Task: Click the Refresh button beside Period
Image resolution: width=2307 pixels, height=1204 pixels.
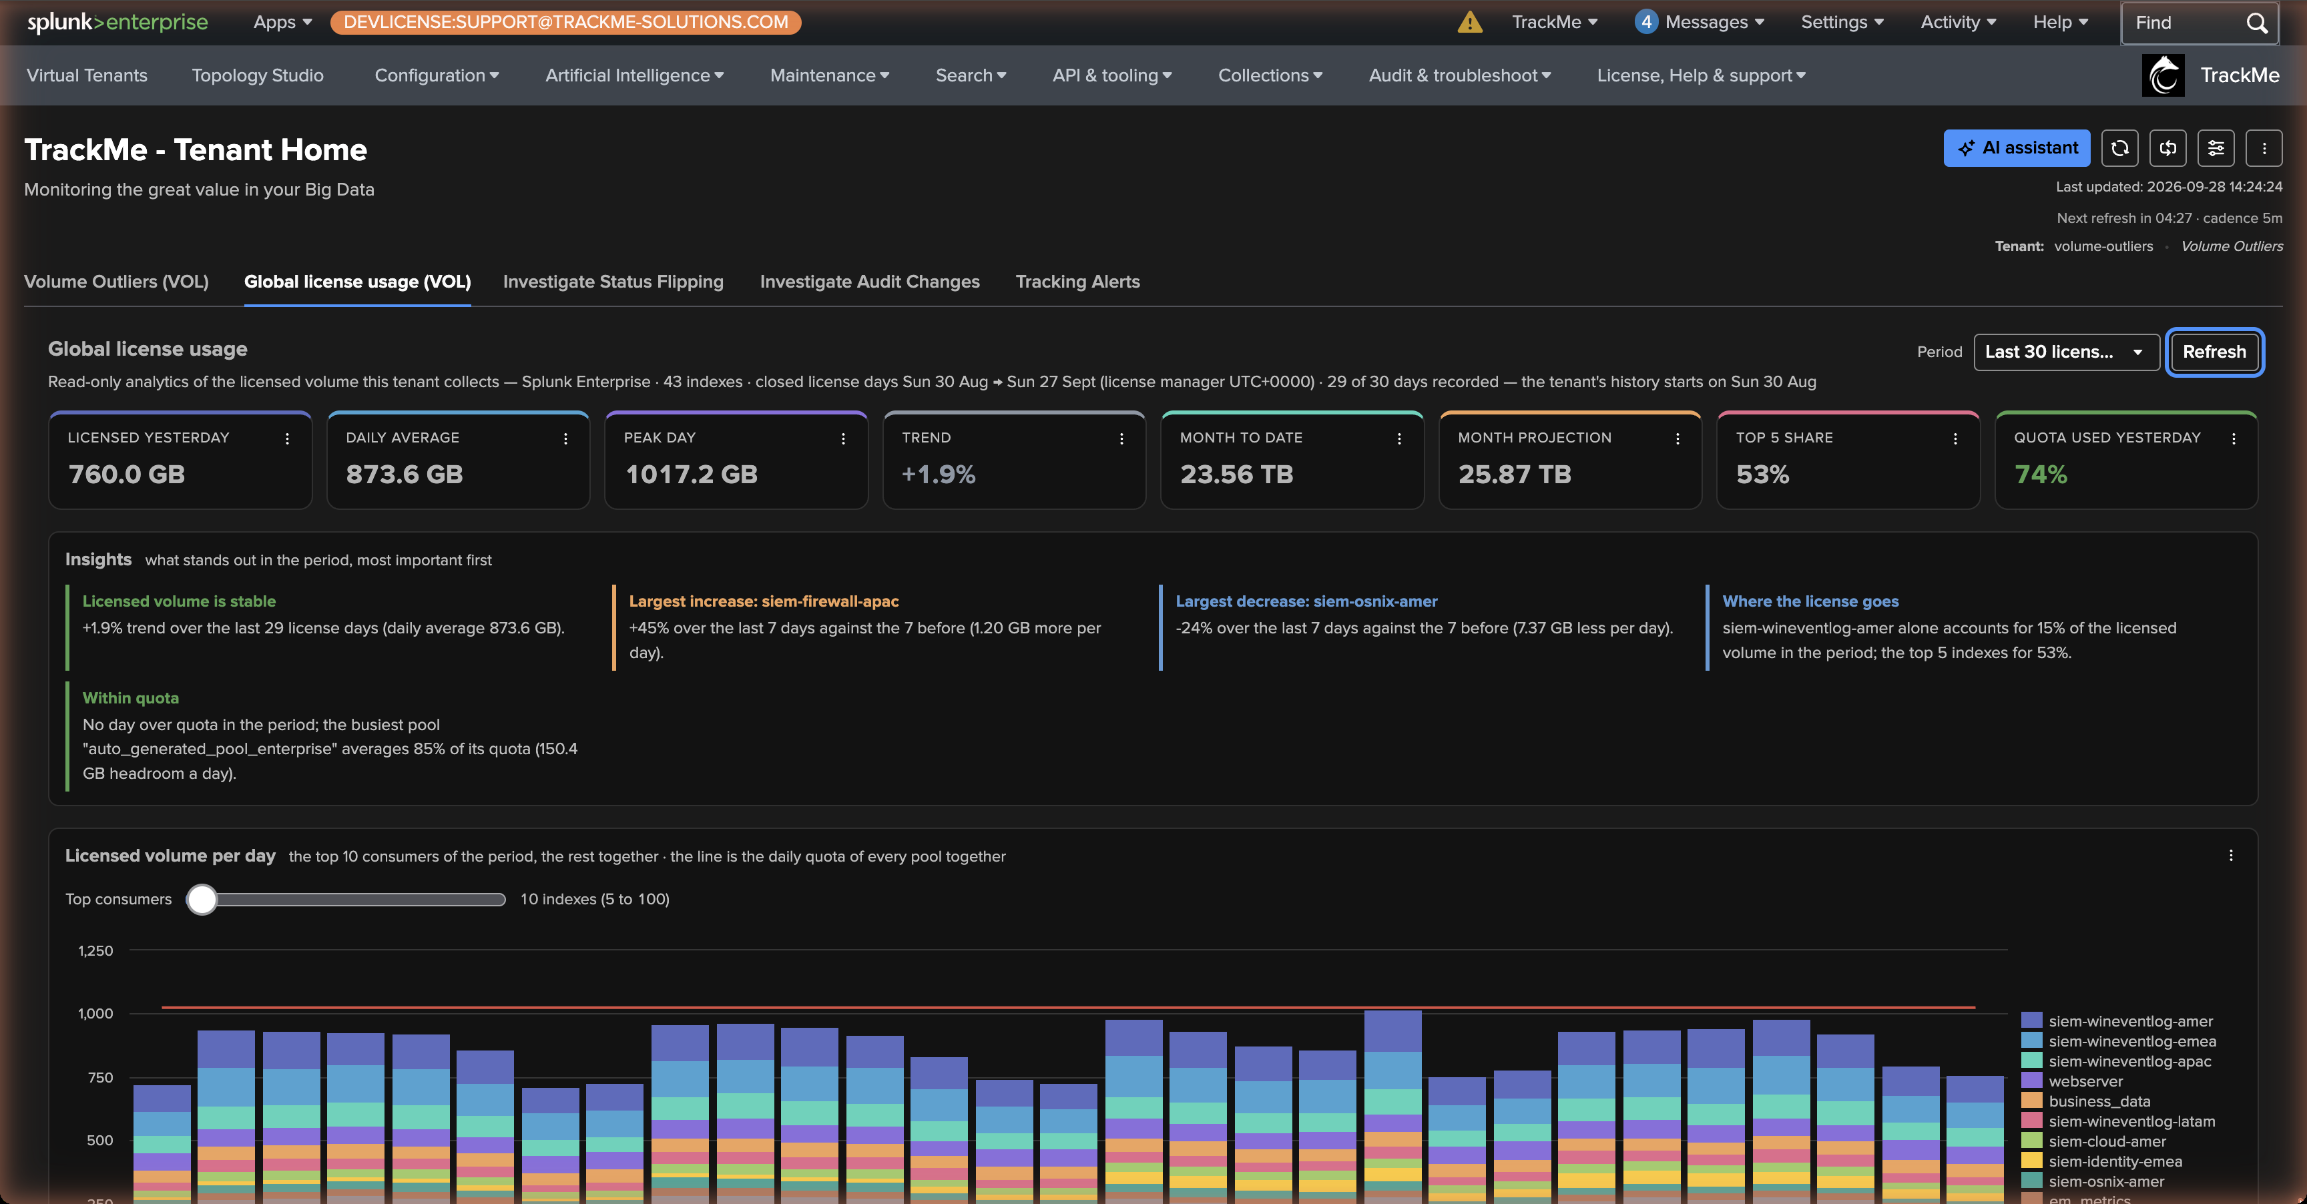Action: 2214,352
